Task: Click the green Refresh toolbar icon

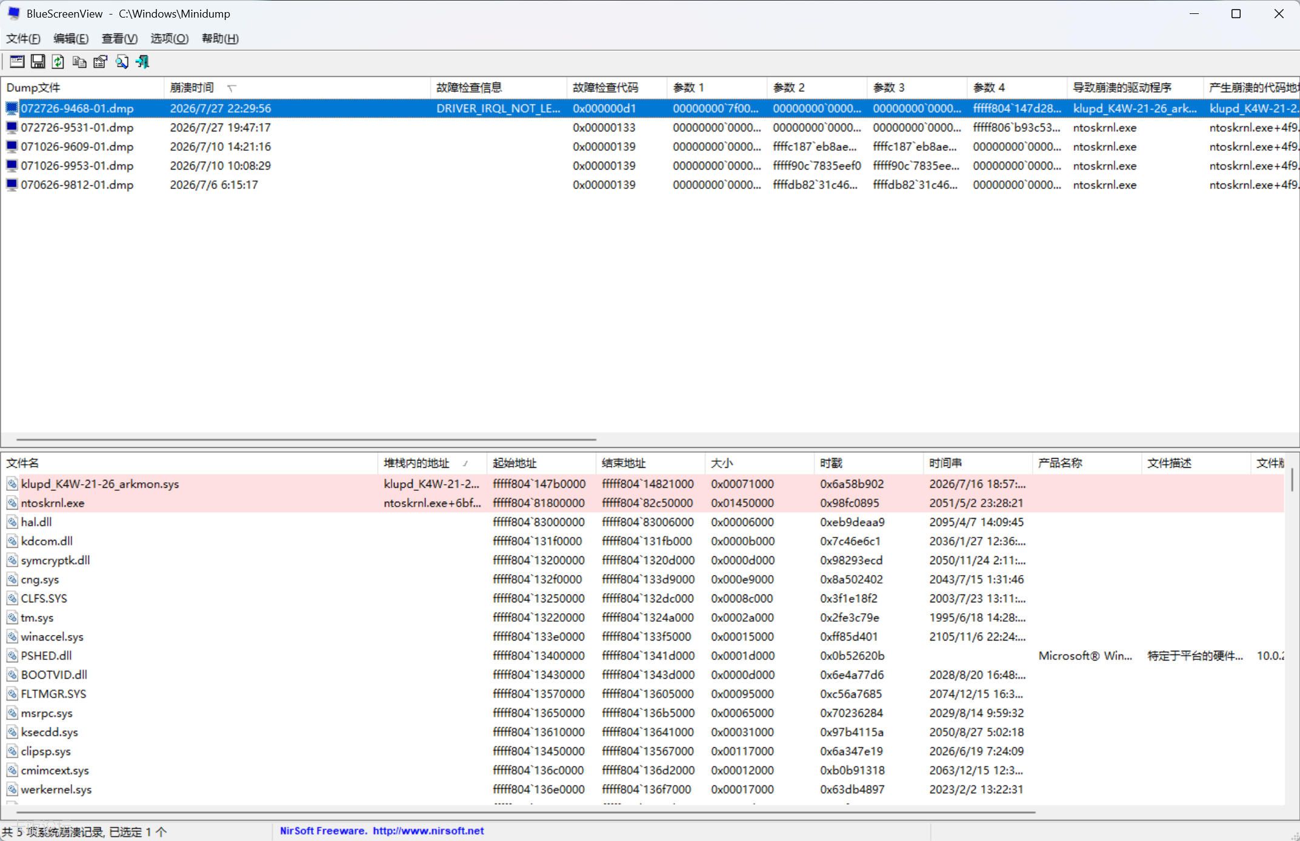Action: pos(58,62)
